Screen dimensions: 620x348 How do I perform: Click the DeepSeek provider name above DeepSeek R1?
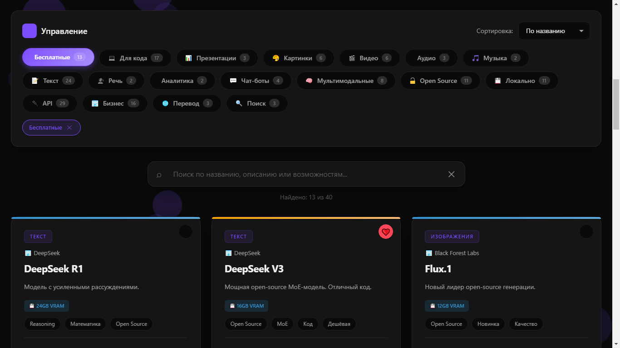click(47, 253)
